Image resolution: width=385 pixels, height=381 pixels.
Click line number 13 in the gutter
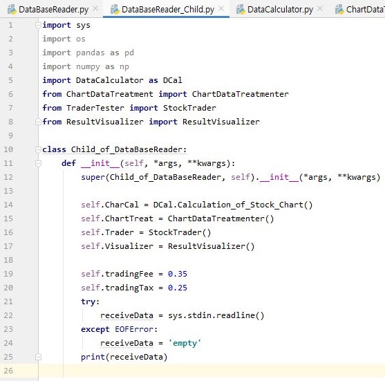8,191
